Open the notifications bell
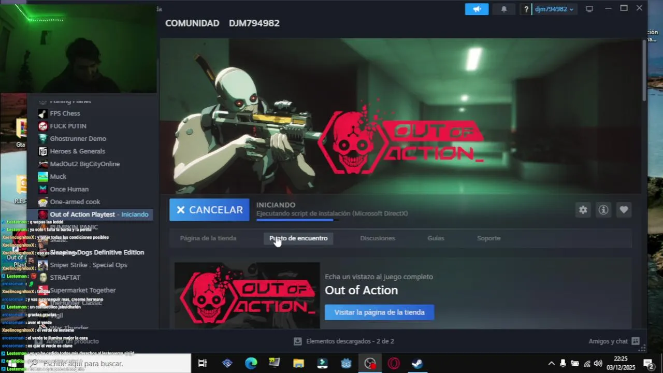 click(x=504, y=9)
